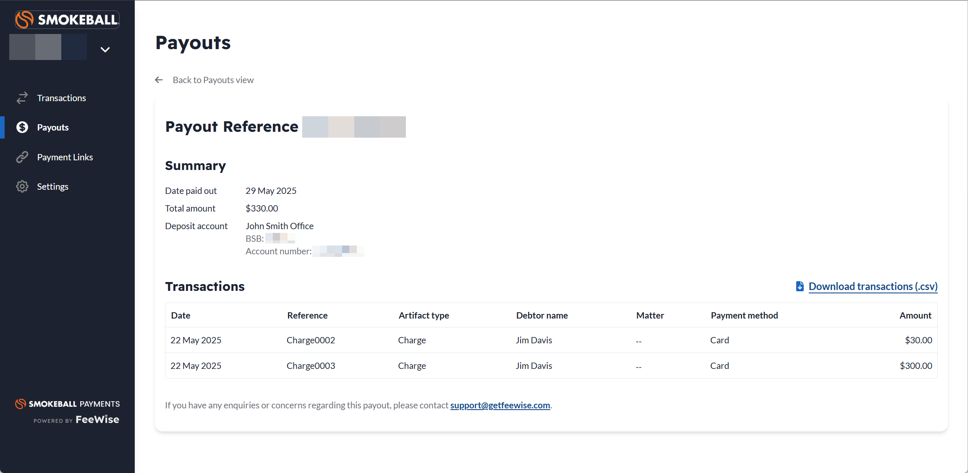Click Smokeball Payments FeeWise footer logo
The height and width of the screenshot is (473, 968).
click(x=68, y=412)
